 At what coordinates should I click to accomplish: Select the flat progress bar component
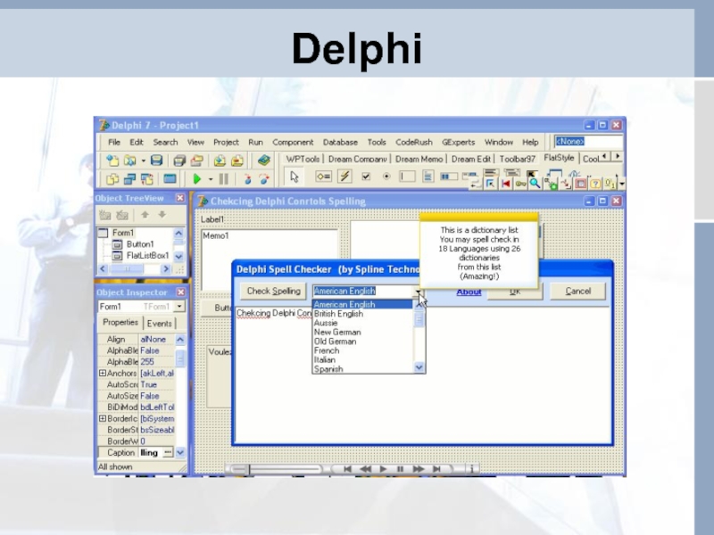point(449,177)
